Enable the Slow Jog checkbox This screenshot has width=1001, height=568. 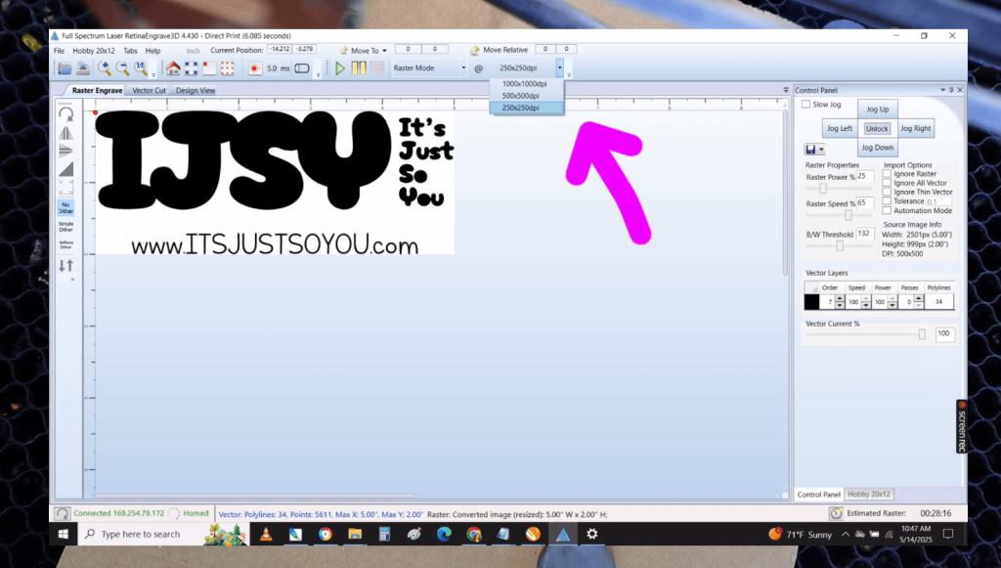tap(805, 105)
